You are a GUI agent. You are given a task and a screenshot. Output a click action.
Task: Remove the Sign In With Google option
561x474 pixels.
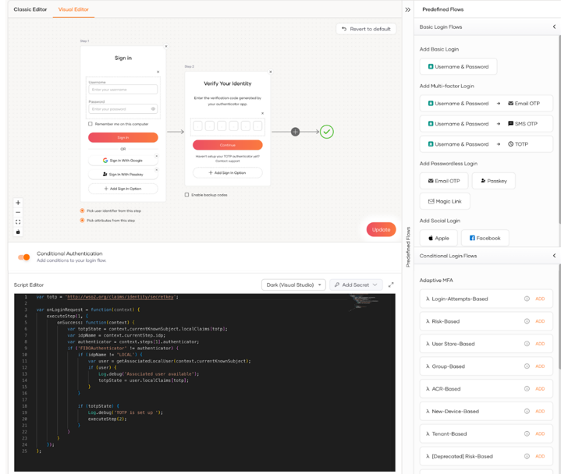[x=156, y=156]
